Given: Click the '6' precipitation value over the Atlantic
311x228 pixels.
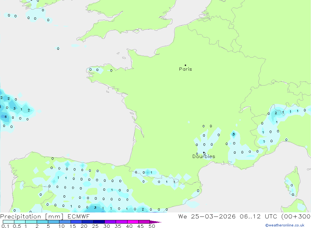Looking at the screenshot, I should pos(6,117).
